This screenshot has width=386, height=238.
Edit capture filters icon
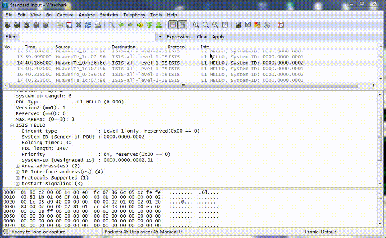[238, 25]
